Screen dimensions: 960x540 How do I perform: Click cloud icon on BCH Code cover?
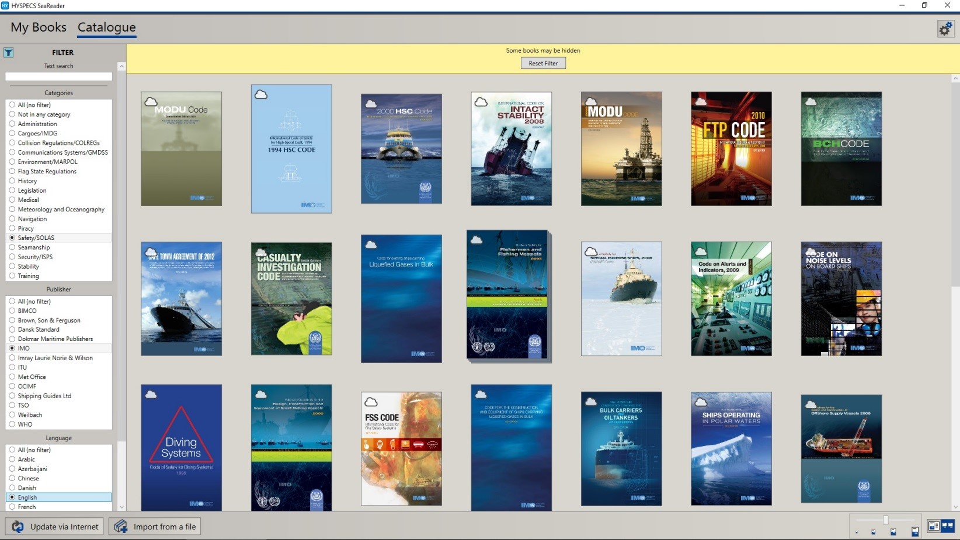[811, 102]
